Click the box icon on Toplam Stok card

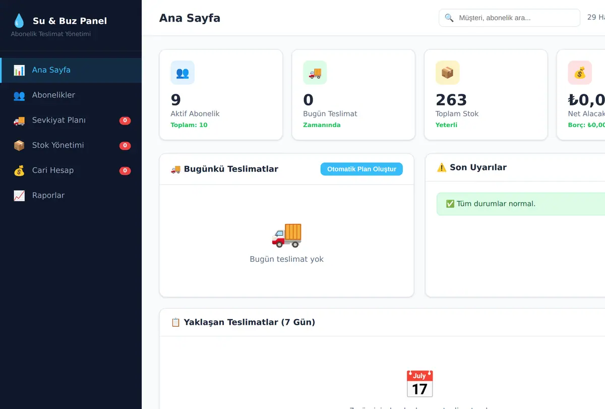(448, 73)
